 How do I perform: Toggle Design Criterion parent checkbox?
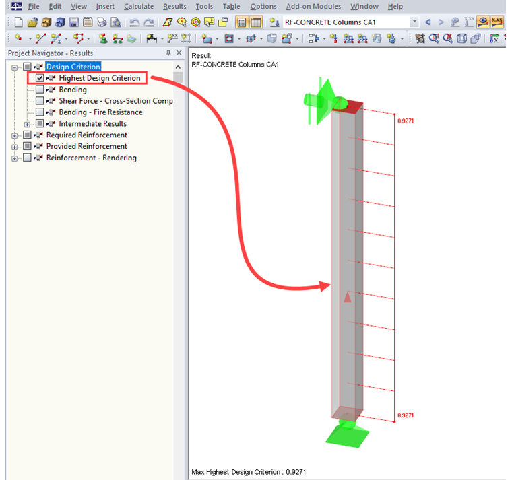coord(27,67)
